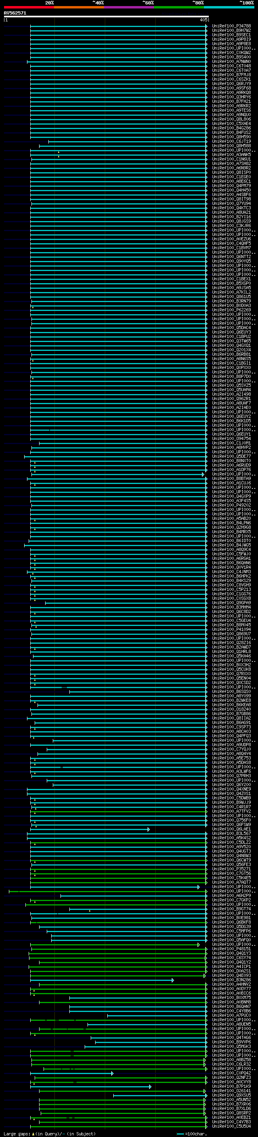Click the UniRef100_A1CUJ6 label

tap(231, 482)
